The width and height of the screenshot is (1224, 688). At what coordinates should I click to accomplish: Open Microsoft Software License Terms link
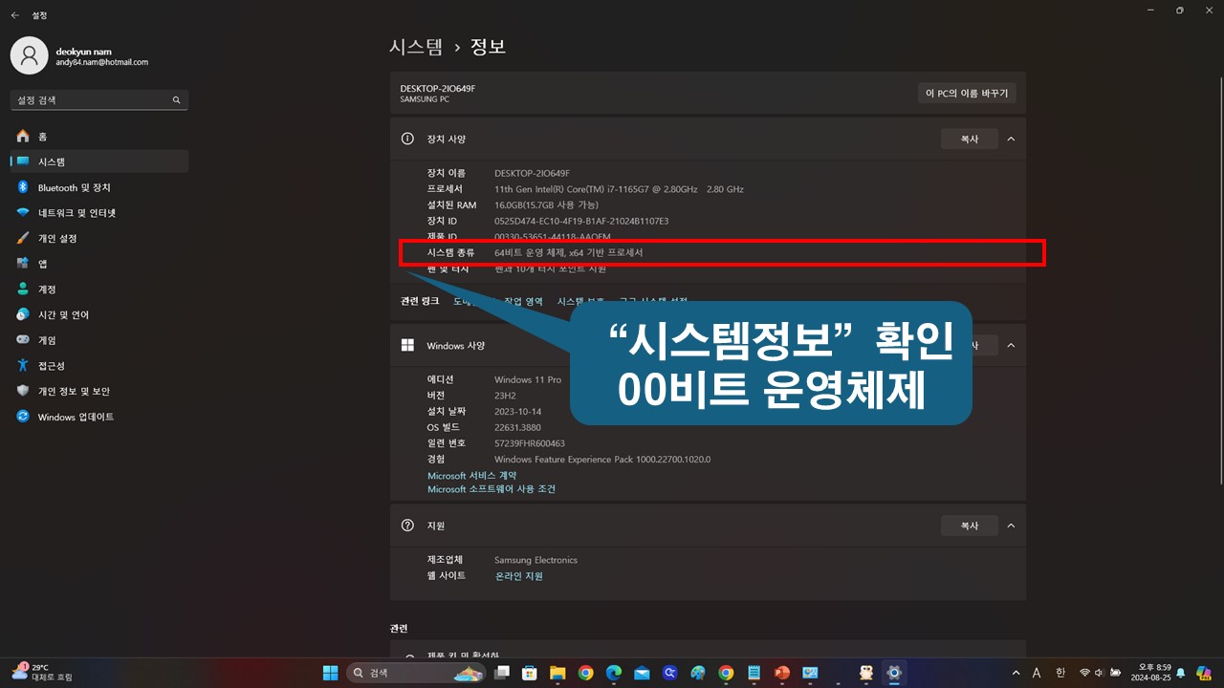pyautogui.click(x=492, y=489)
